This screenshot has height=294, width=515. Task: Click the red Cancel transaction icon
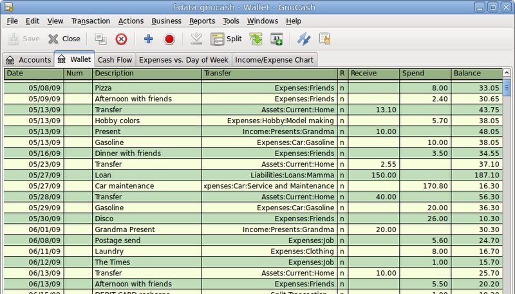point(169,39)
